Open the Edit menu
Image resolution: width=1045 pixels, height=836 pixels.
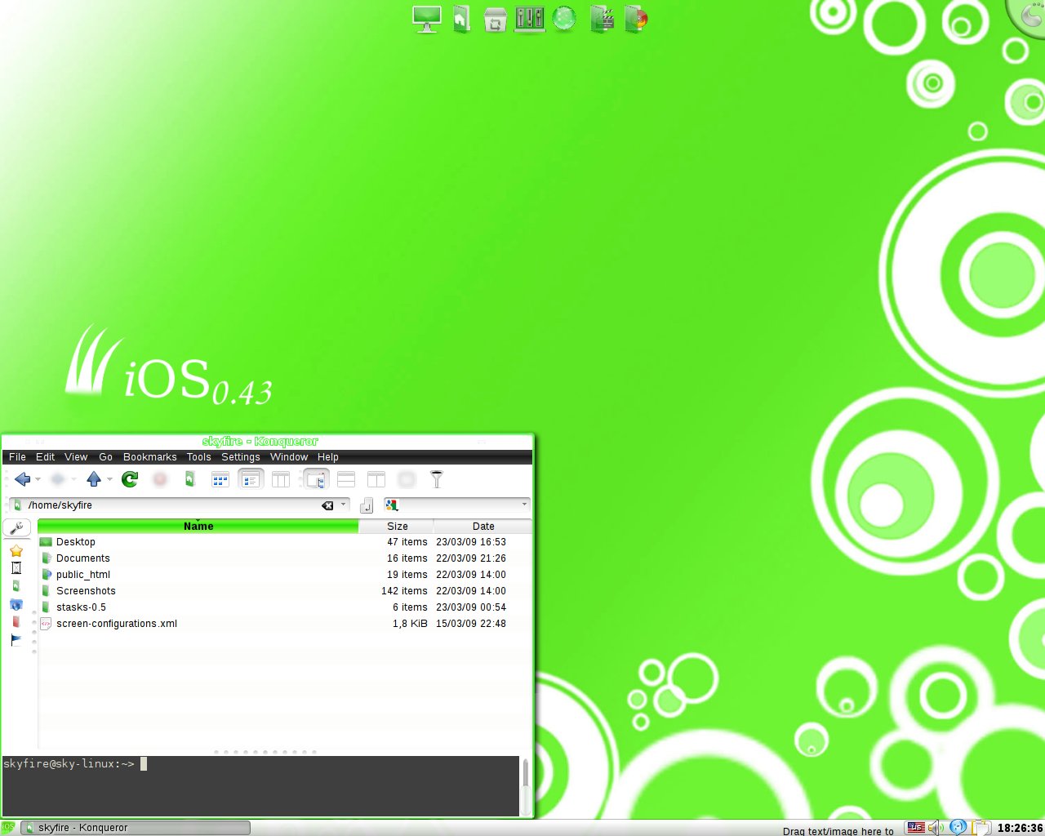46,457
